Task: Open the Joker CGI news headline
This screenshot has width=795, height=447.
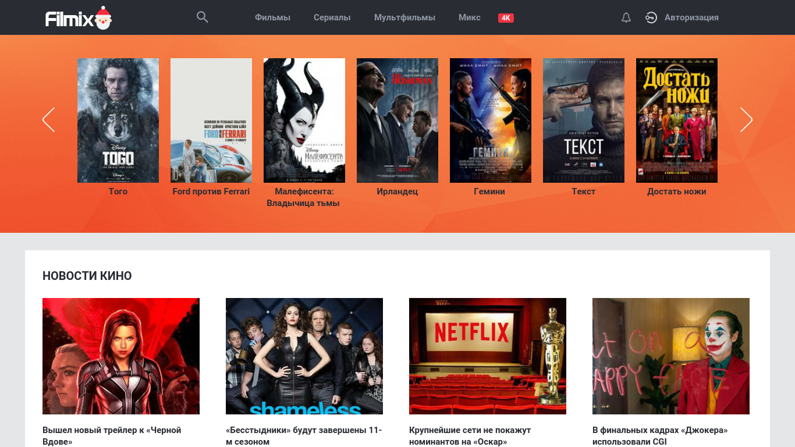Action: [x=660, y=436]
